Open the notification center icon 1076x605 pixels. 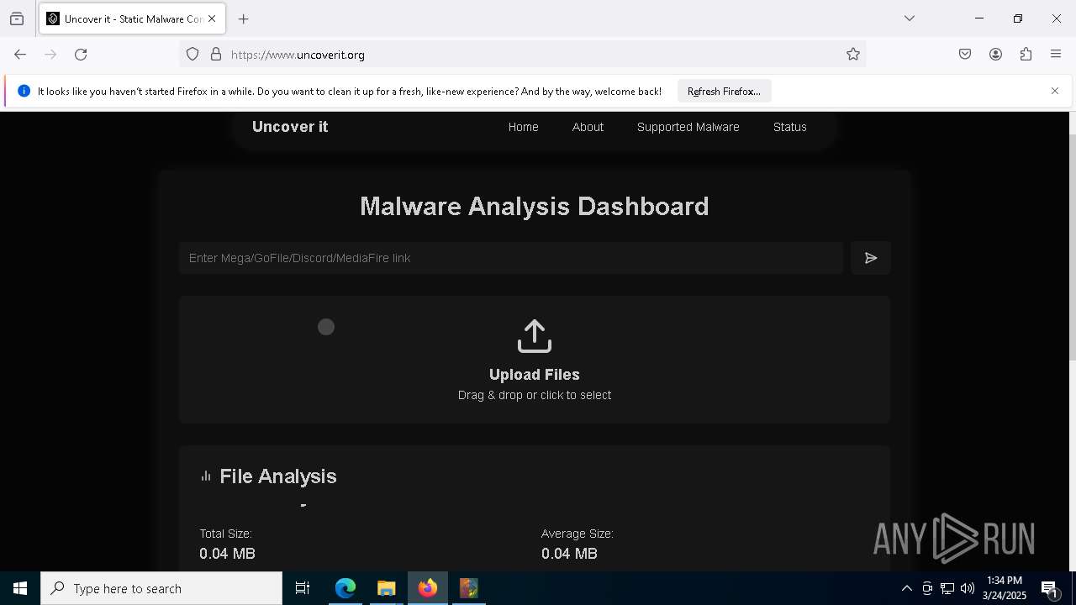pos(1050,589)
